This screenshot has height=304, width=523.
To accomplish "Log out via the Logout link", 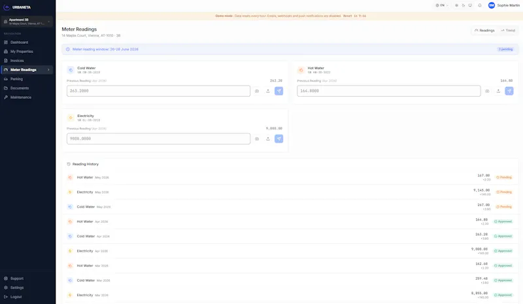I will (27, 297).
